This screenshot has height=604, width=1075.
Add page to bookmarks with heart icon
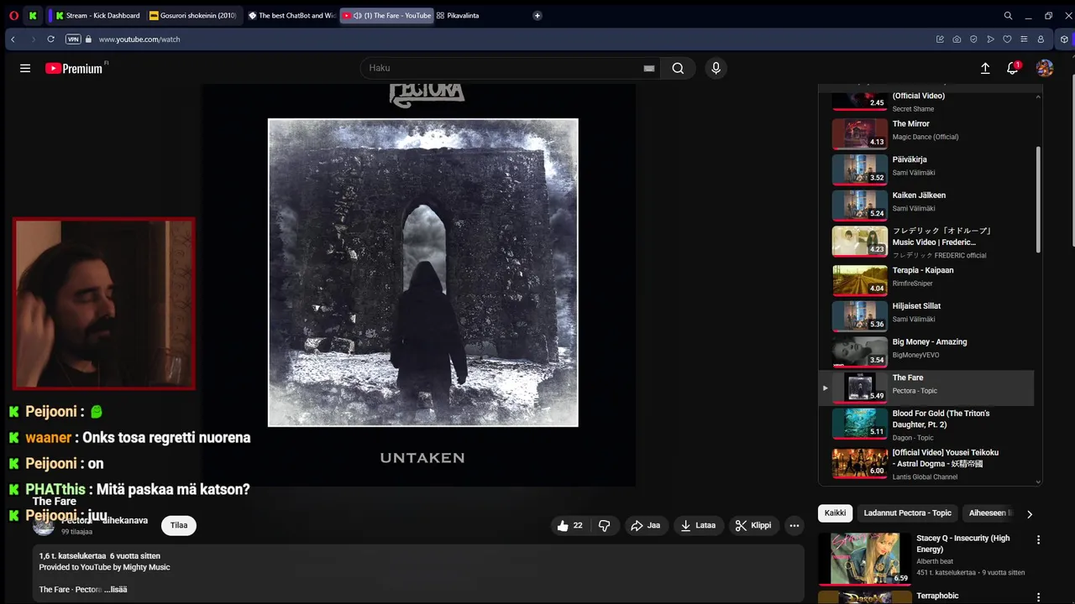pyautogui.click(x=1007, y=39)
